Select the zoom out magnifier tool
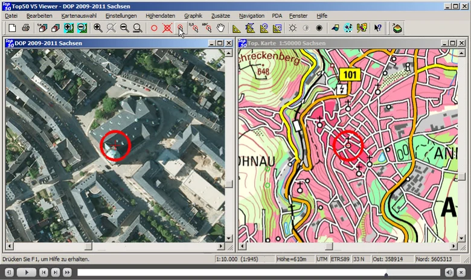The image size is (471, 280). point(124,28)
